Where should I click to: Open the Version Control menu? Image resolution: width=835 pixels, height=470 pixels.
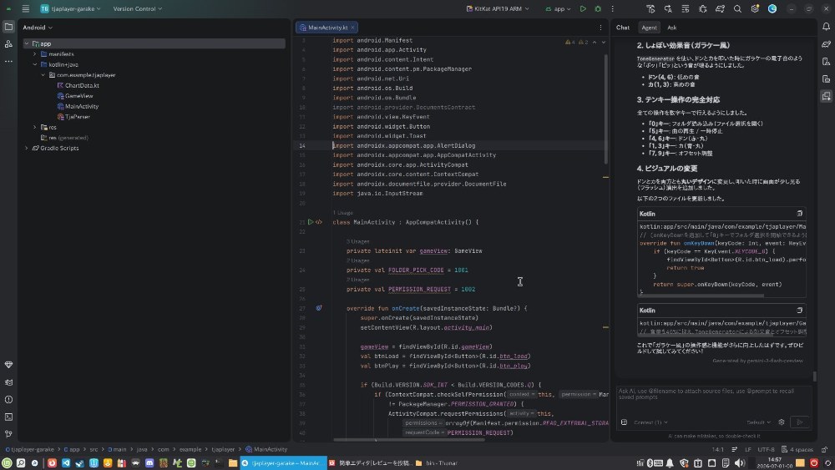138,9
